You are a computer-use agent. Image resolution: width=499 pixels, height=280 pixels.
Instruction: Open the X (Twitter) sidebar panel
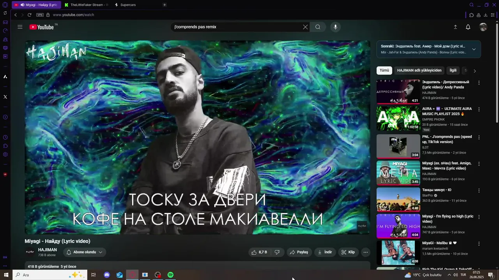(5, 97)
